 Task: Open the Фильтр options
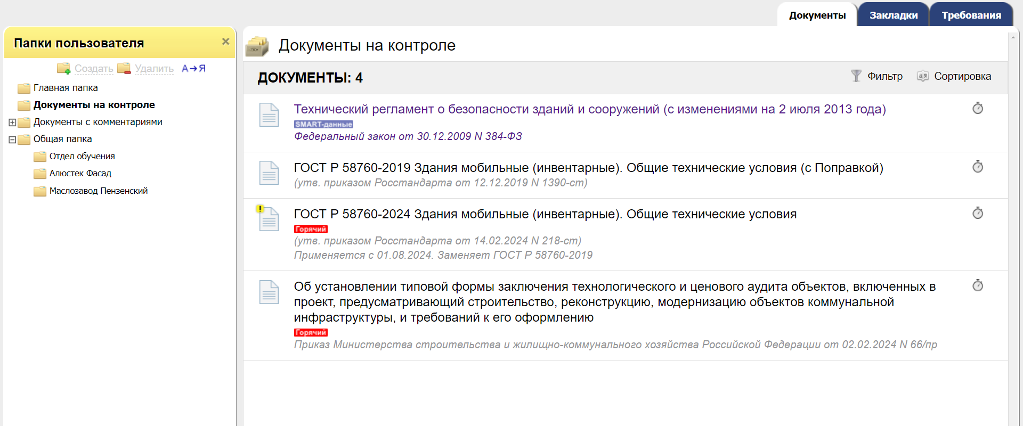[884, 76]
